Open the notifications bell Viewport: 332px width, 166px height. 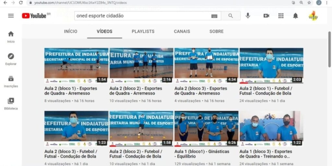[x=295, y=16]
